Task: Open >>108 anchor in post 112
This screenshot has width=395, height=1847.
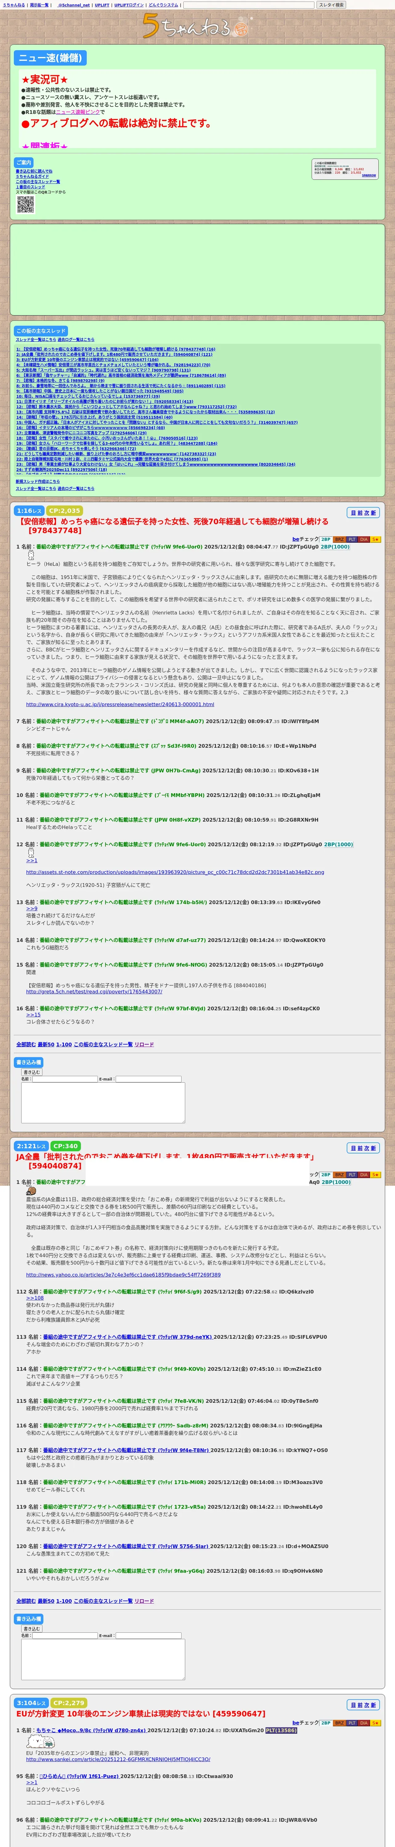Action: (x=35, y=1298)
